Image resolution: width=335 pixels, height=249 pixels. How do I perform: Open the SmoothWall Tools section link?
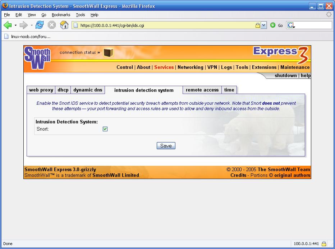(242, 67)
